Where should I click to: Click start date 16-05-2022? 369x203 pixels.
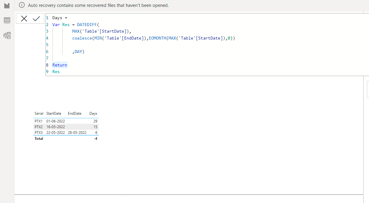55,127
